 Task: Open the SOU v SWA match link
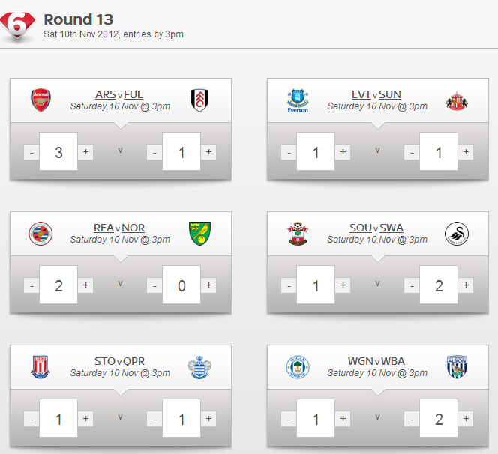(x=376, y=228)
